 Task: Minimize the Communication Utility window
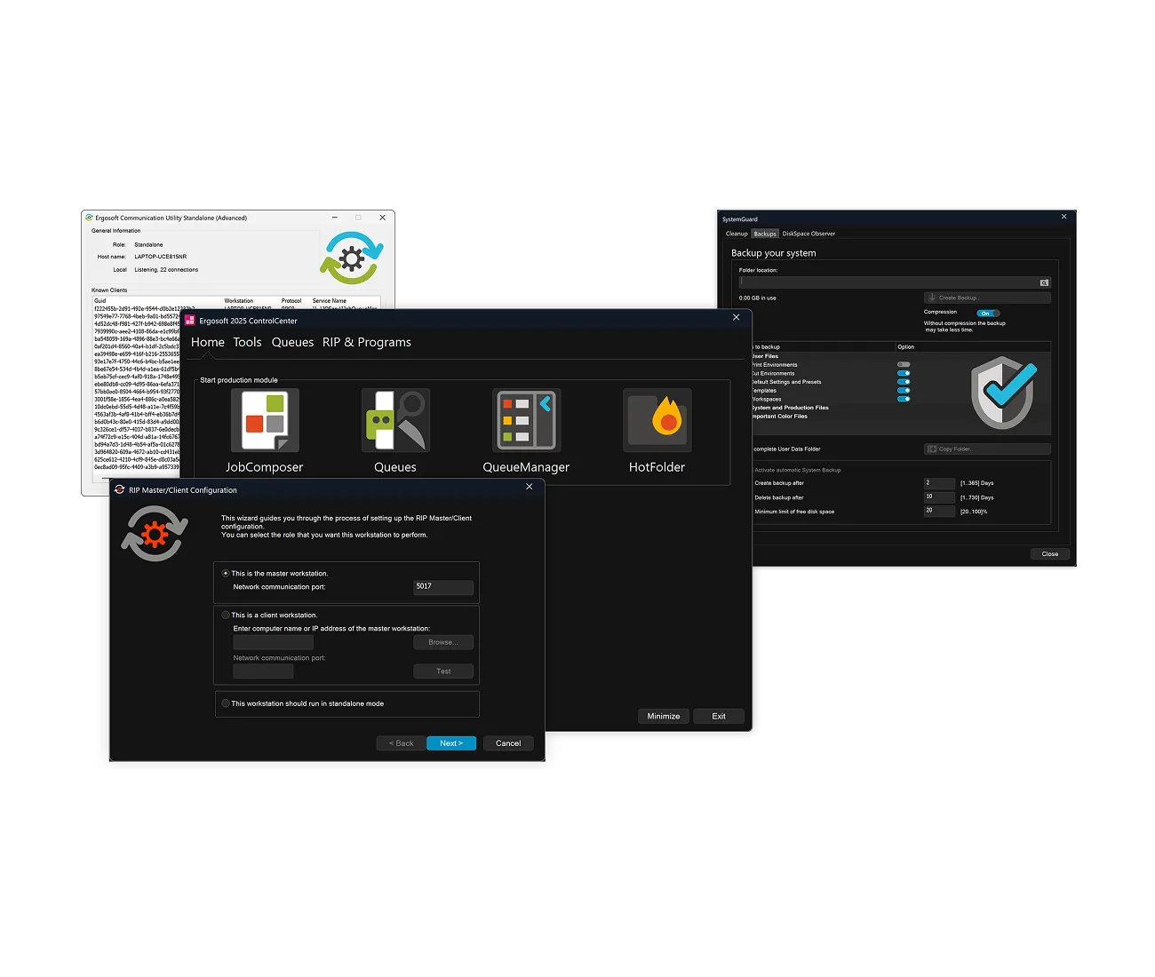(334, 218)
